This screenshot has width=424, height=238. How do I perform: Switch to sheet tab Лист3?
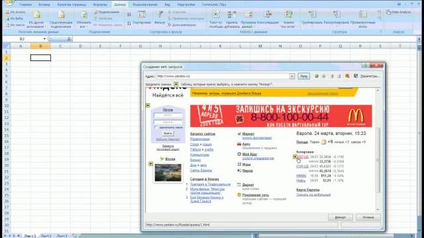click(62, 236)
